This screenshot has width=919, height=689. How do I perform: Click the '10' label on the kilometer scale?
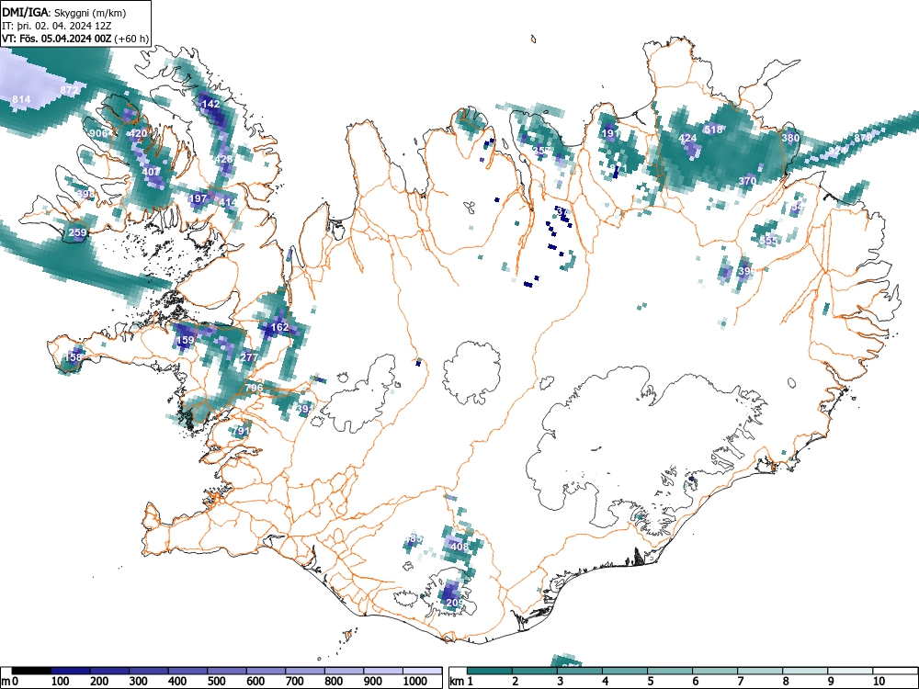pyautogui.click(x=879, y=681)
